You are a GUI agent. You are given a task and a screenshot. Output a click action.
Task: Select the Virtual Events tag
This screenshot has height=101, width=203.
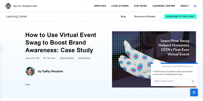(84, 58)
